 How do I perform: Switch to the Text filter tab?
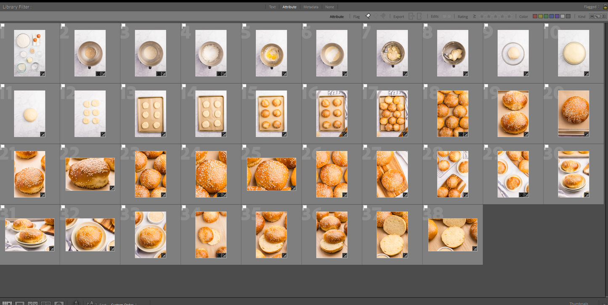tap(272, 7)
